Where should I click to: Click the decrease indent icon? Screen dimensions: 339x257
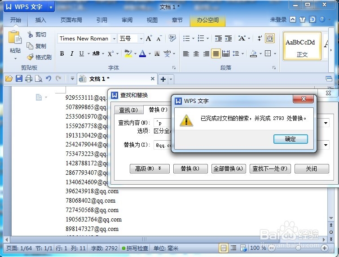point(218,39)
